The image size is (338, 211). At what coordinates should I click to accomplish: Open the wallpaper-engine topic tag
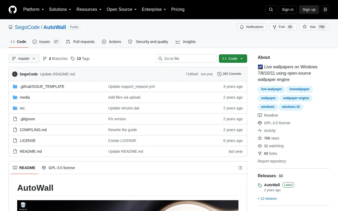pyautogui.click(x=296, y=98)
